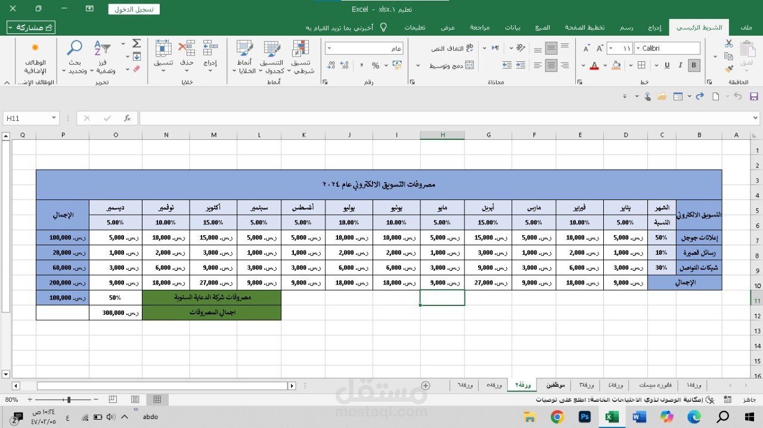
Task: Click the Format Painter brush icon
Action: click(x=728, y=69)
